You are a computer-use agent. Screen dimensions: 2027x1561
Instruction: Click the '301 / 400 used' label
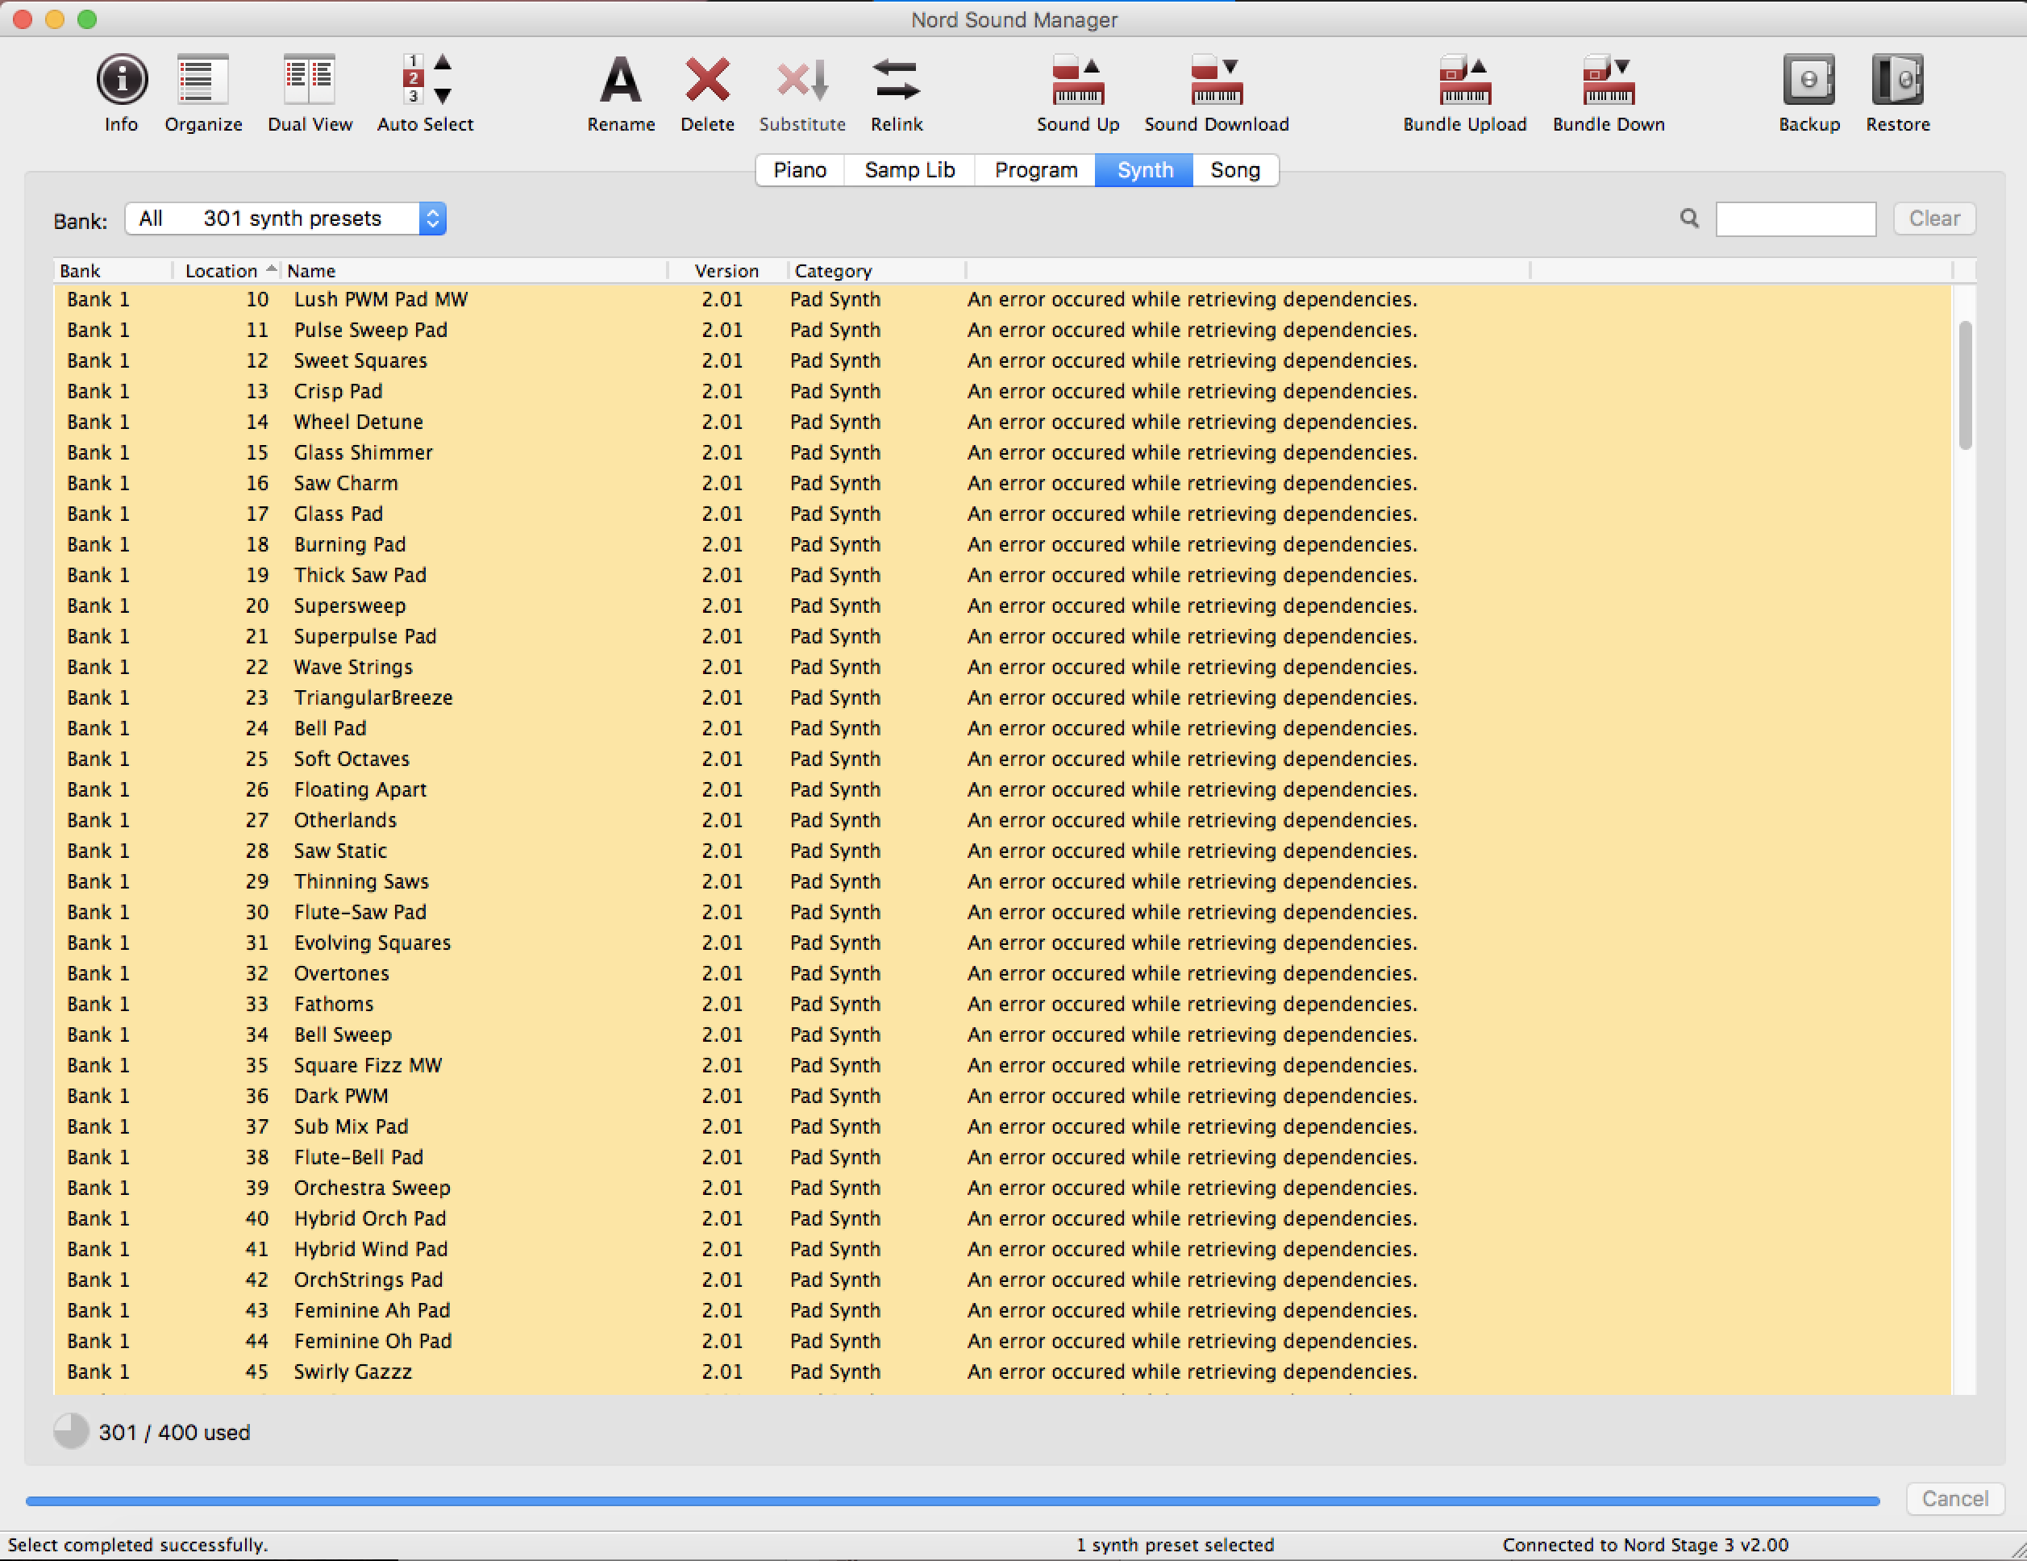(174, 1432)
